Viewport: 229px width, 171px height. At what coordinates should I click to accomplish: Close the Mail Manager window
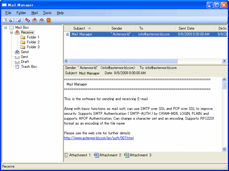[x=224, y=5]
